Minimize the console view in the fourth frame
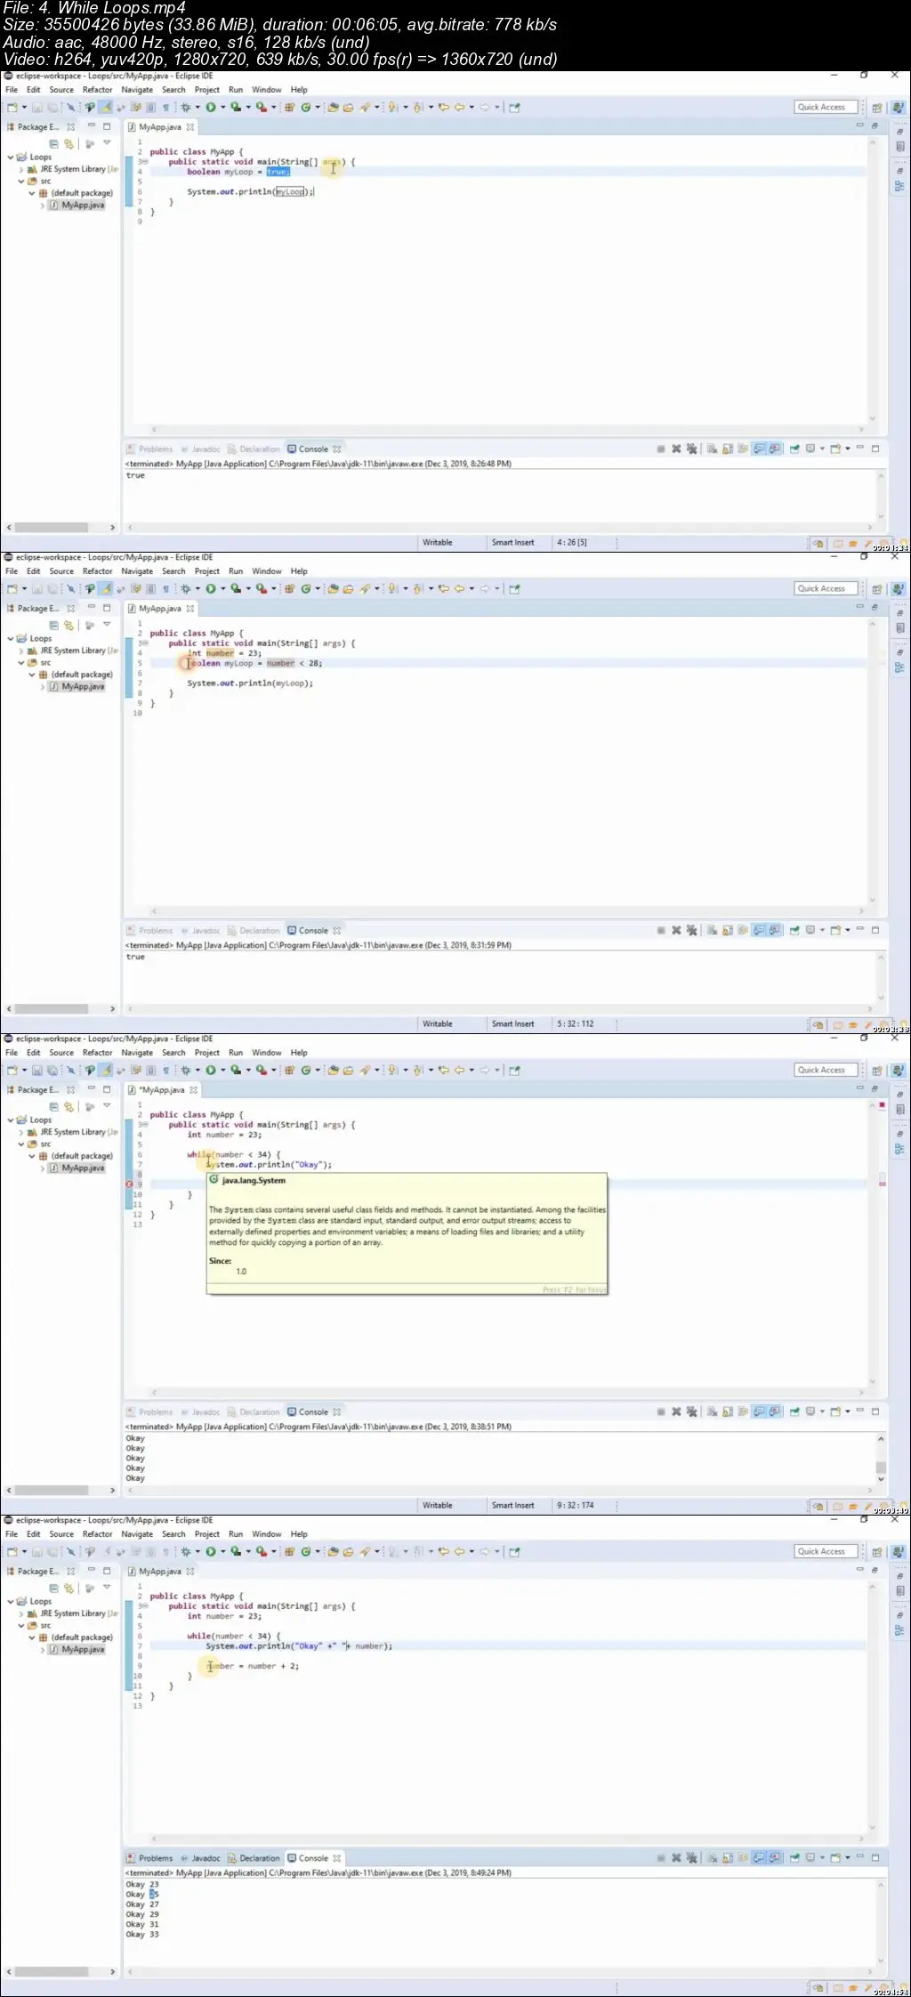Viewport: 911px width, 1997px height. tap(860, 1857)
